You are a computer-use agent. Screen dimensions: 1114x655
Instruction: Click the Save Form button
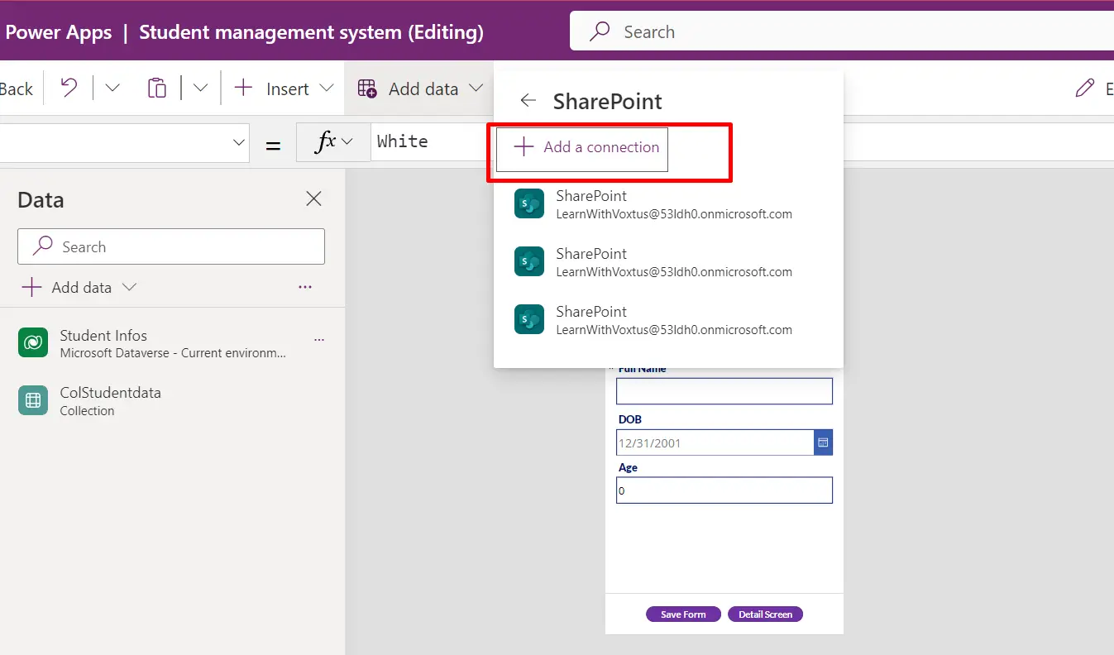[683, 614]
